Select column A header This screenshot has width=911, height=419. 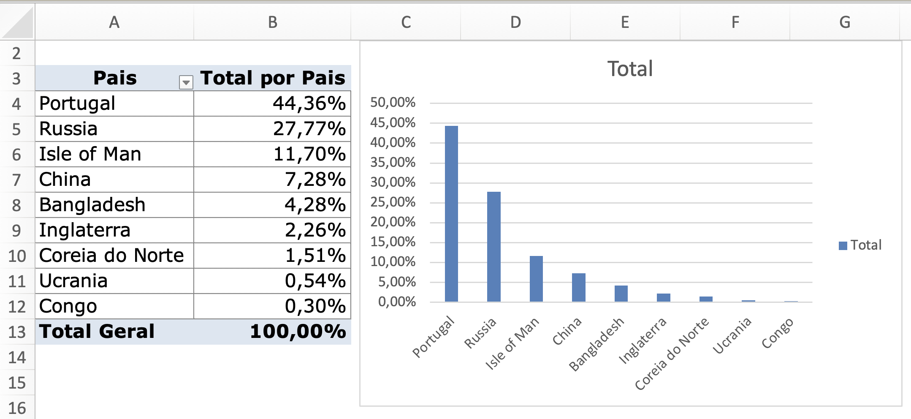coord(114,22)
